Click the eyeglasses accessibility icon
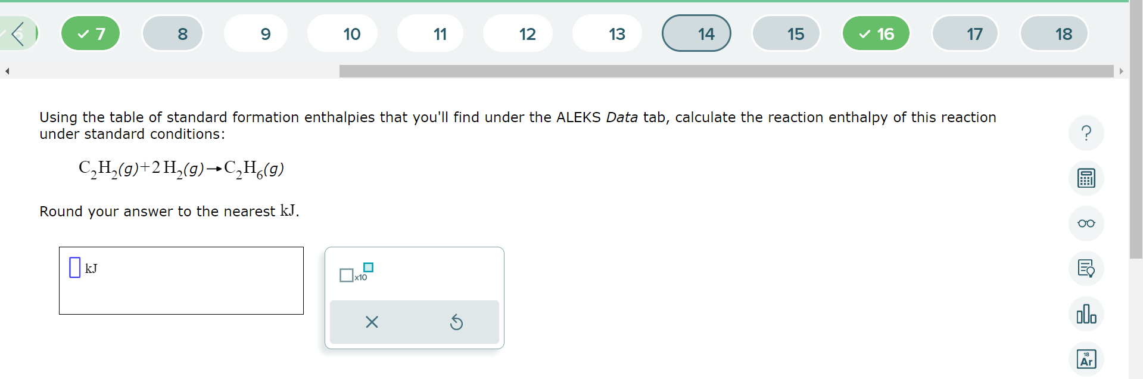 pos(1086,223)
